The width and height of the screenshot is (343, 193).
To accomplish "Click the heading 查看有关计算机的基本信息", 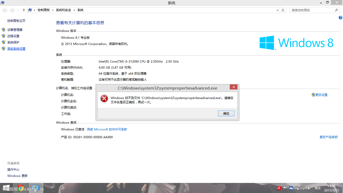I will (x=80, y=23).
